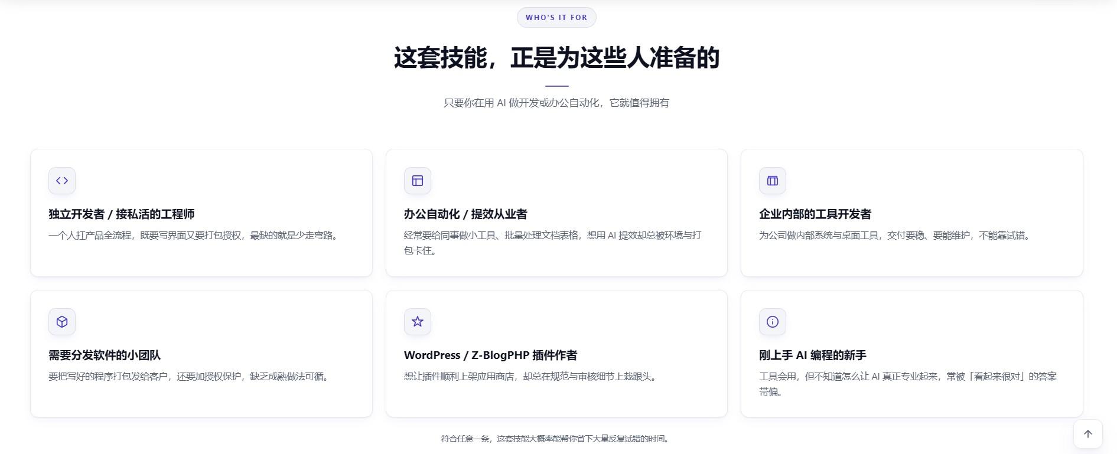Viewport: 1117px width, 454px height.
Task: Click the WHO'S IT FOR badge
Action: pyautogui.click(x=556, y=17)
